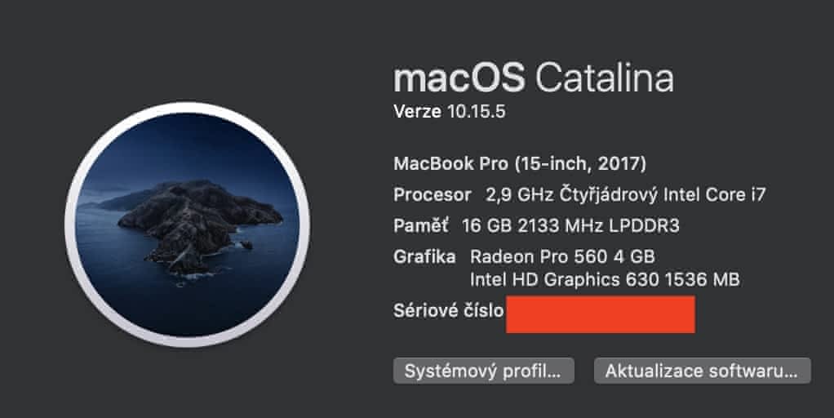Click the Verze label
The height and width of the screenshot is (418, 834).
417,112
